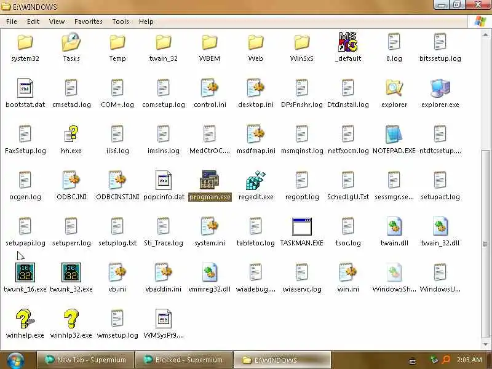Click the msmqinst.log file name

point(302,151)
